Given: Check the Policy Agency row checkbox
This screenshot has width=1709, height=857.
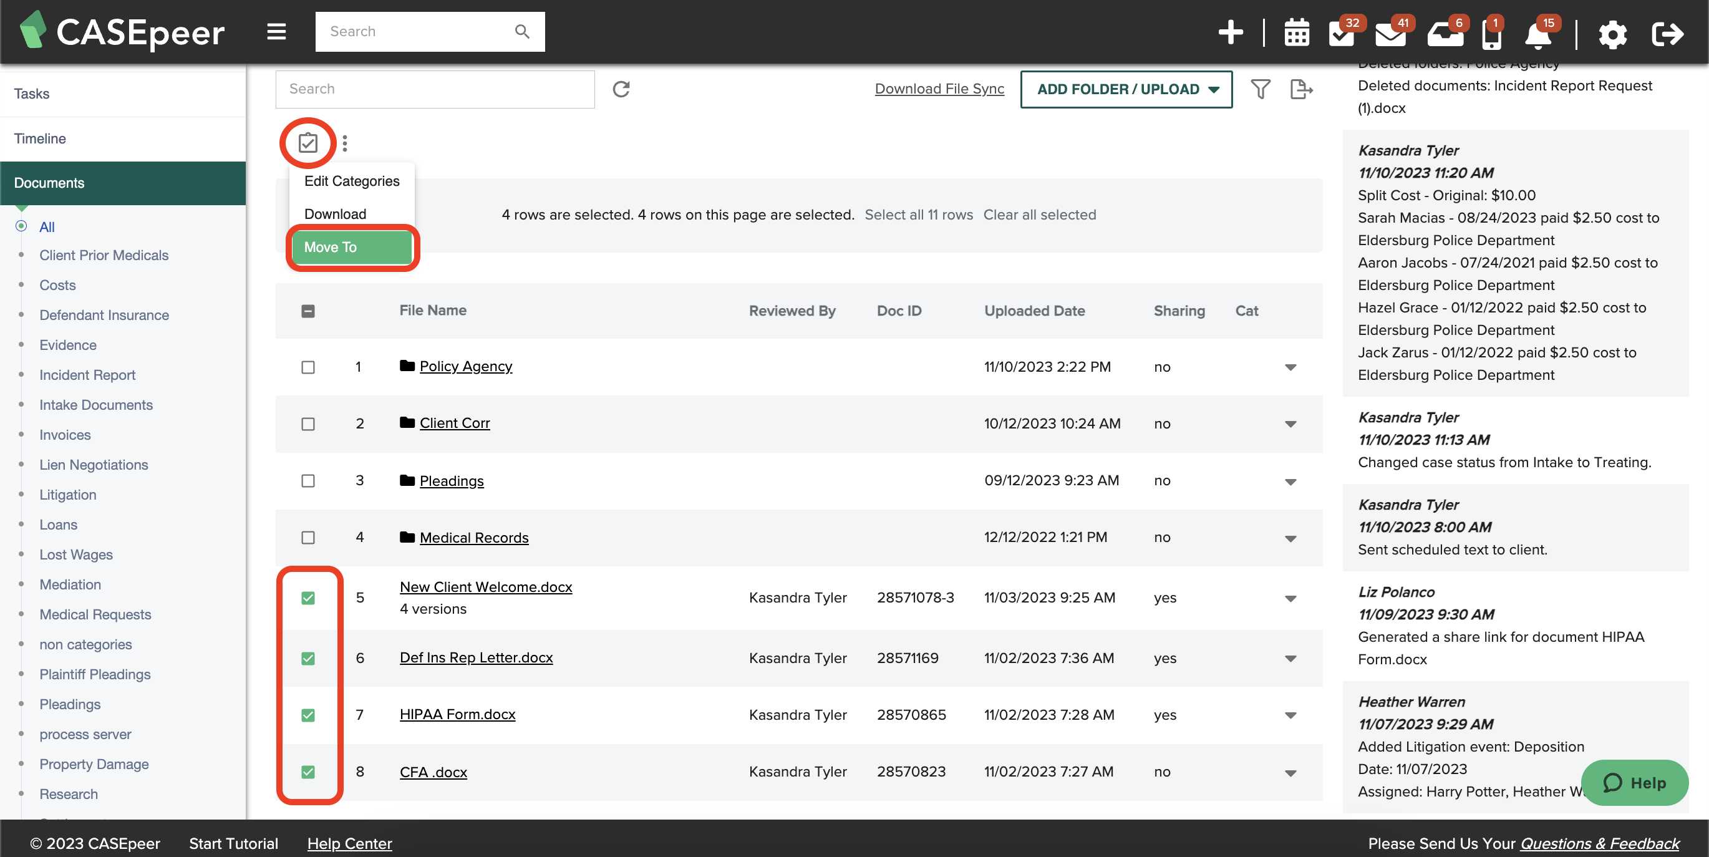Looking at the screenshot, I should coord(308,367).
